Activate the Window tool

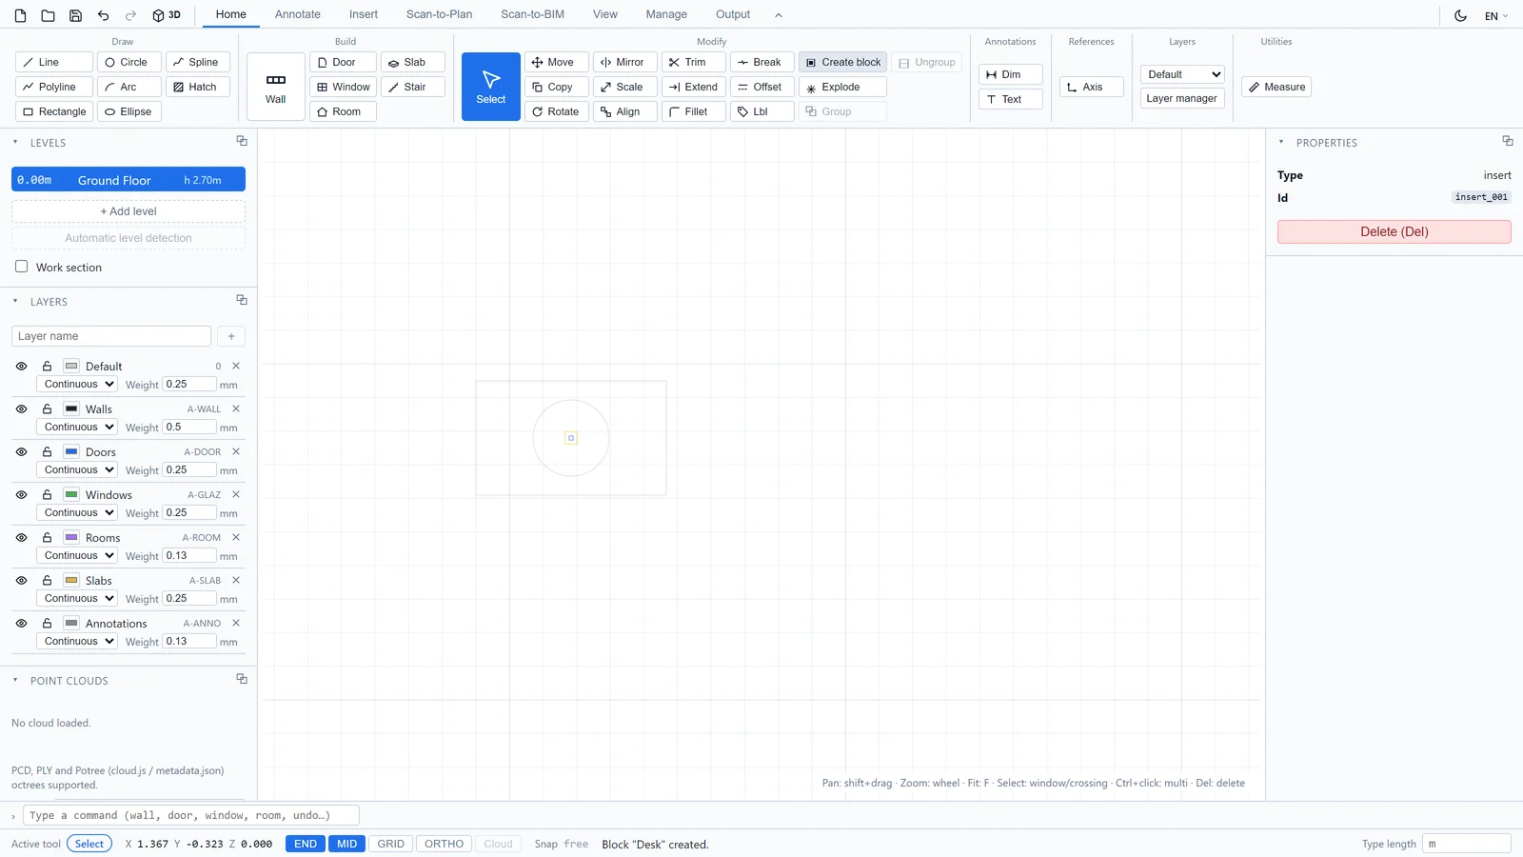pyautogui.click(x=343, y=87)
